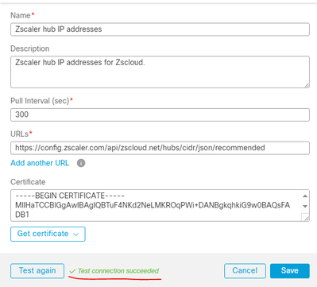The height and width of the screenshot is (287, 317).
Task: Click the green checkmark next to test result
Action: point(72,271)
